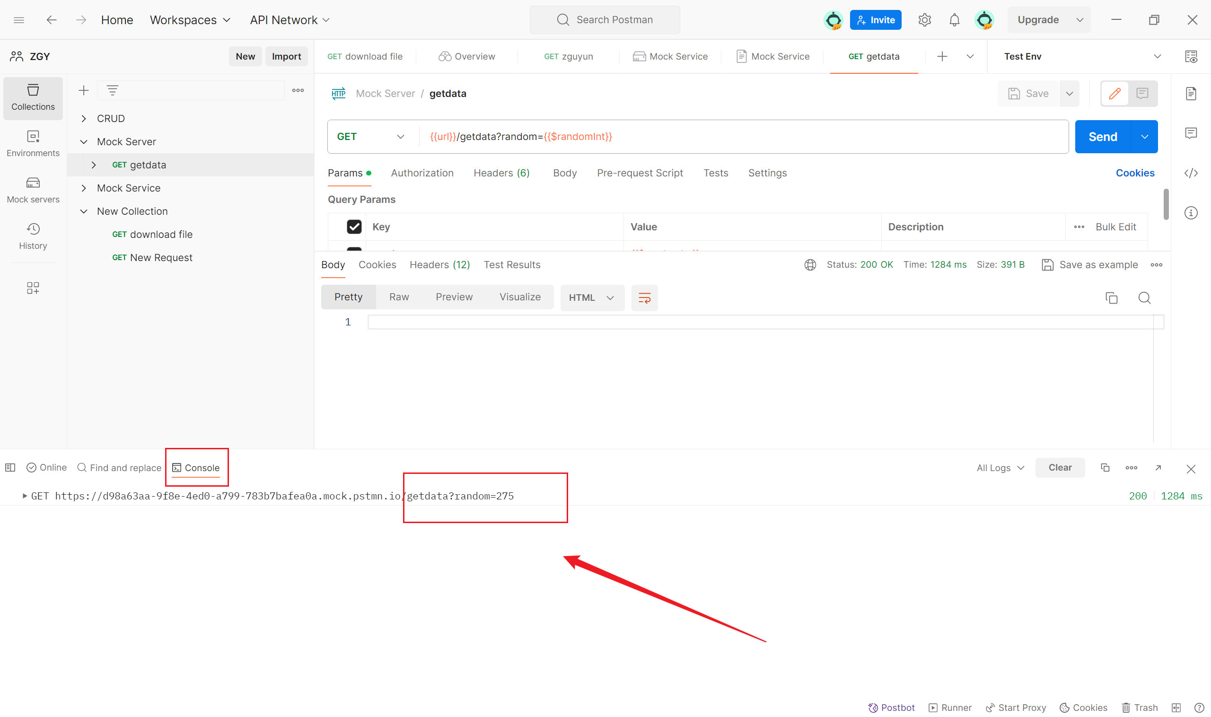Search in the response body
1211x717 pixels.
click(1144, 298)
